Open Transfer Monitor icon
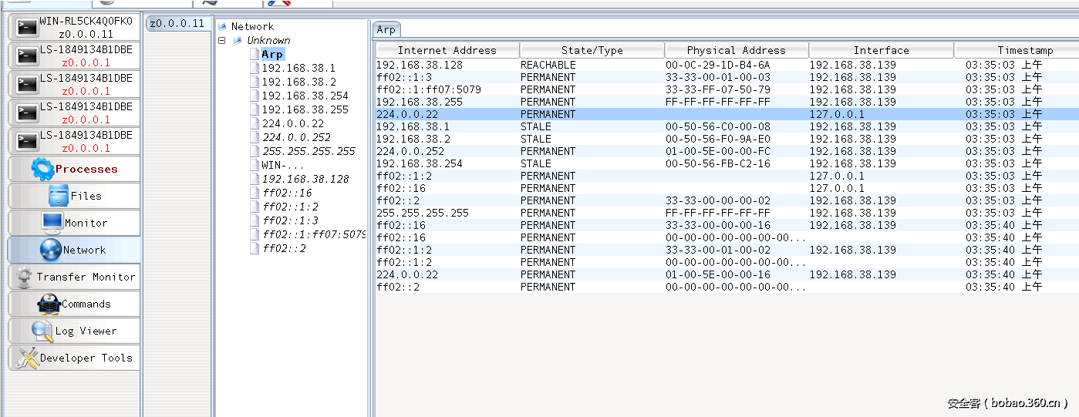1079x417 pixels. 24,277
